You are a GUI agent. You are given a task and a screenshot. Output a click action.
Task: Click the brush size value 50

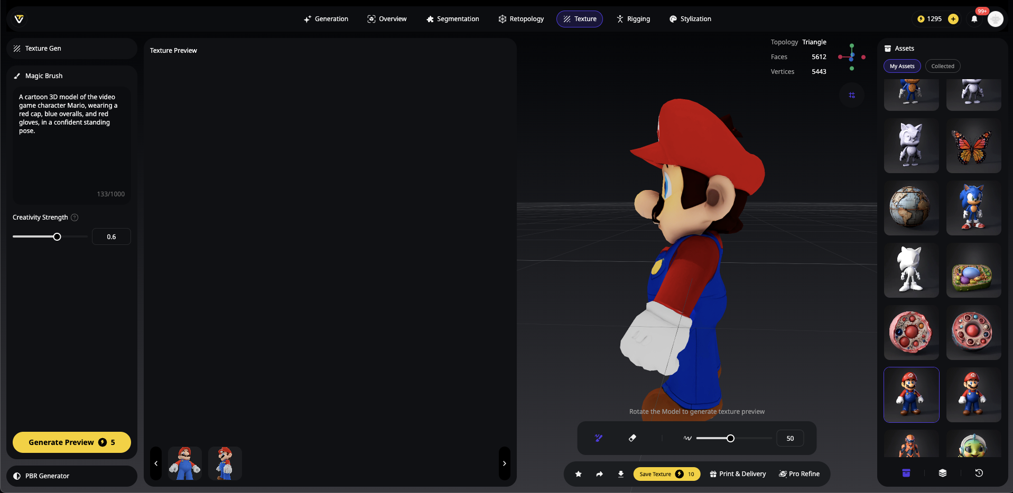[790, 438]
